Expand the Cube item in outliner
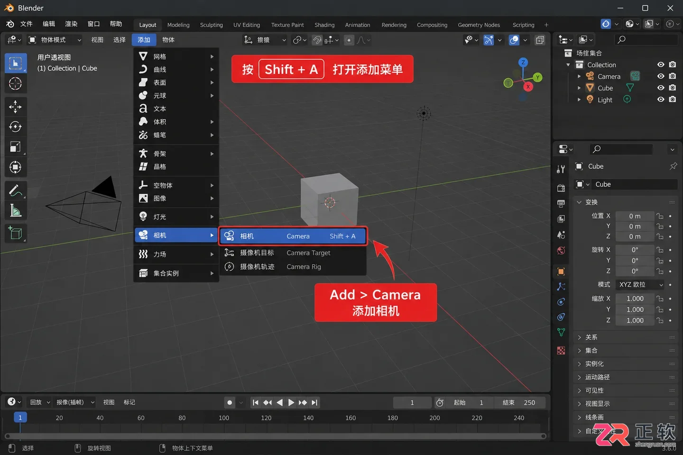The width and height of the screenshot is (683, 455). pos(579,88)
